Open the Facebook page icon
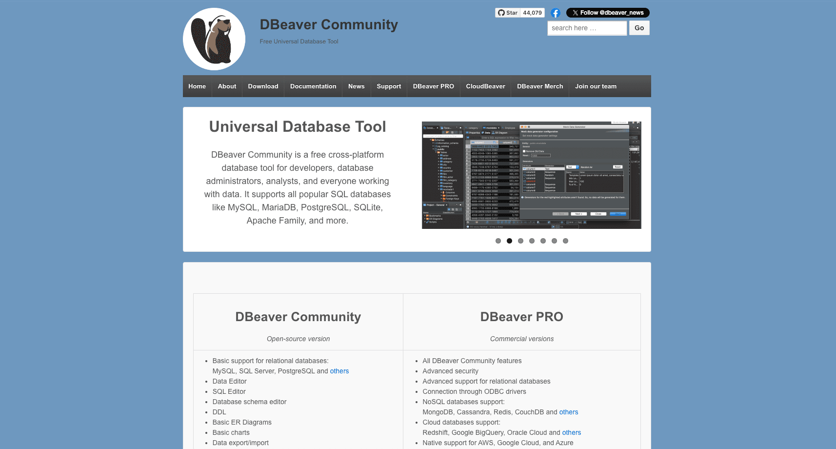This screenshot has height=449, width=836. coord(555,13)
